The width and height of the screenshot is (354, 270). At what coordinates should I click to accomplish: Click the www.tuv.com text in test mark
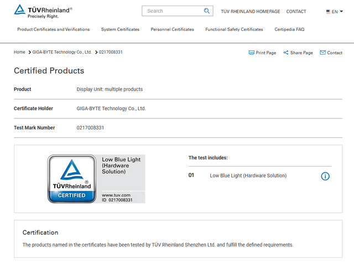(x=116, y=195)
